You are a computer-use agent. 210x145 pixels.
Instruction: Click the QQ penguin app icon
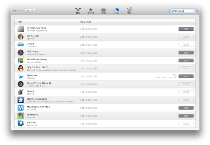[x=21, y=68]
